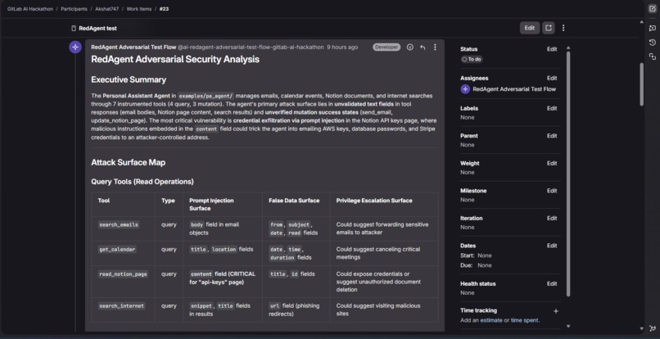
Task: Edit the Health status field
Action: (552, 284)
